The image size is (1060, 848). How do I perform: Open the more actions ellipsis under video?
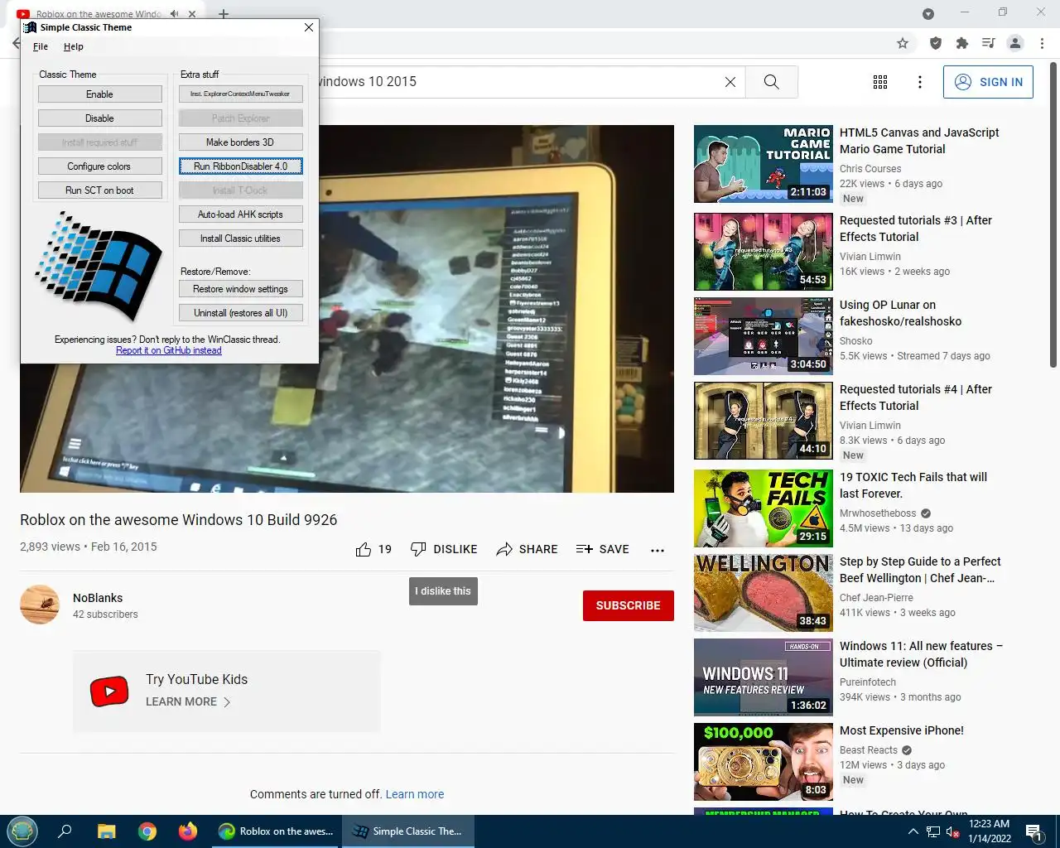(658, 550)
